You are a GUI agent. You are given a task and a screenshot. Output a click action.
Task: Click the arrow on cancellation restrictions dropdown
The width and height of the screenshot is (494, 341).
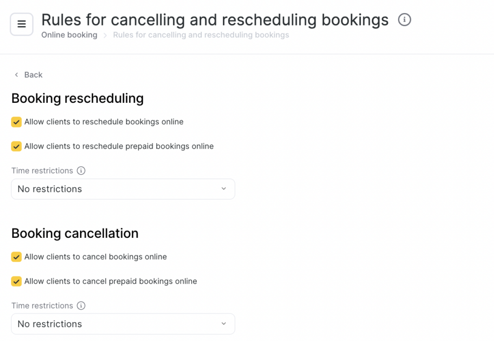tap(223, 324)
